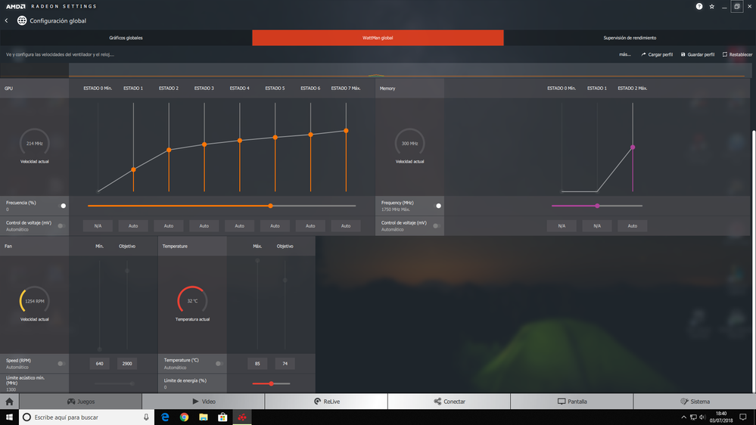Click the ESTADO 7 Máx. GPU curve point

[x=346, y=131]
